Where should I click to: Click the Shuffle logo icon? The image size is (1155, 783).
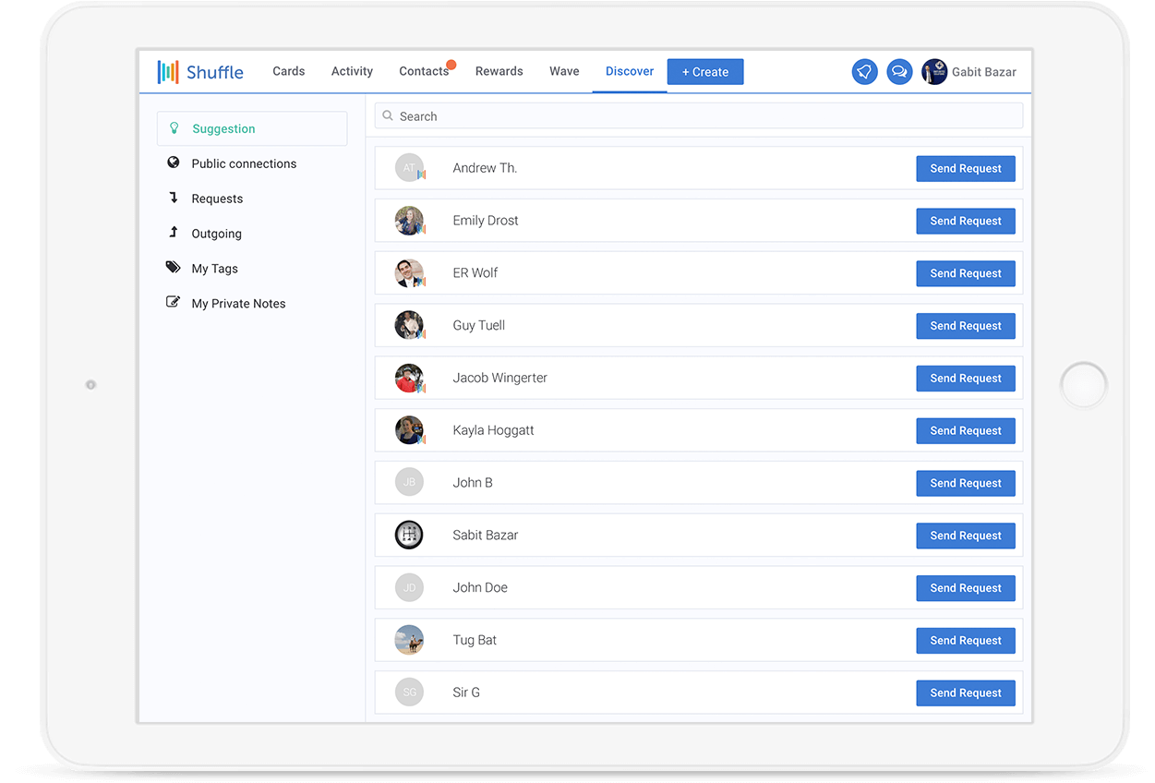point(168,72)
